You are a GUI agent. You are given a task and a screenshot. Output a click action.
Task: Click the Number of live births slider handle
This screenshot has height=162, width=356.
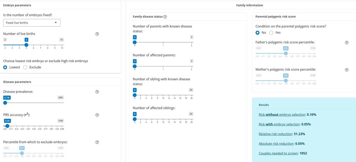[26, 44]
